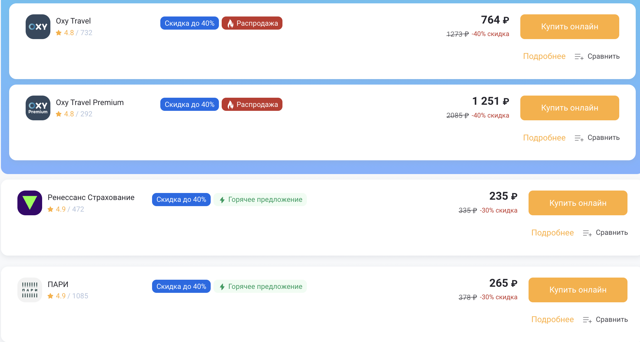640x342 pixels.
Task: Buy Oxy Travel policy online for 764 ₽
Action: (x=569, y=27)
